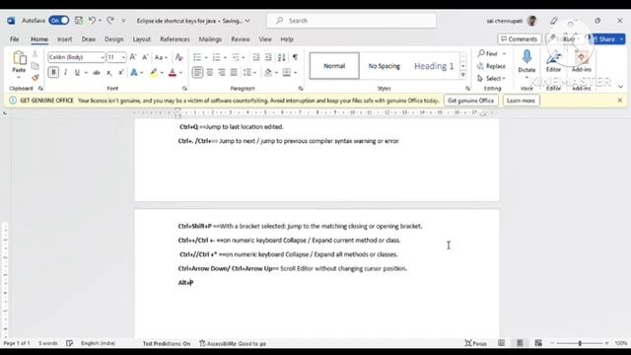Adjust the zoom slider
The height and width of the screenshot is (355, 631).
[x=580, y=343]
